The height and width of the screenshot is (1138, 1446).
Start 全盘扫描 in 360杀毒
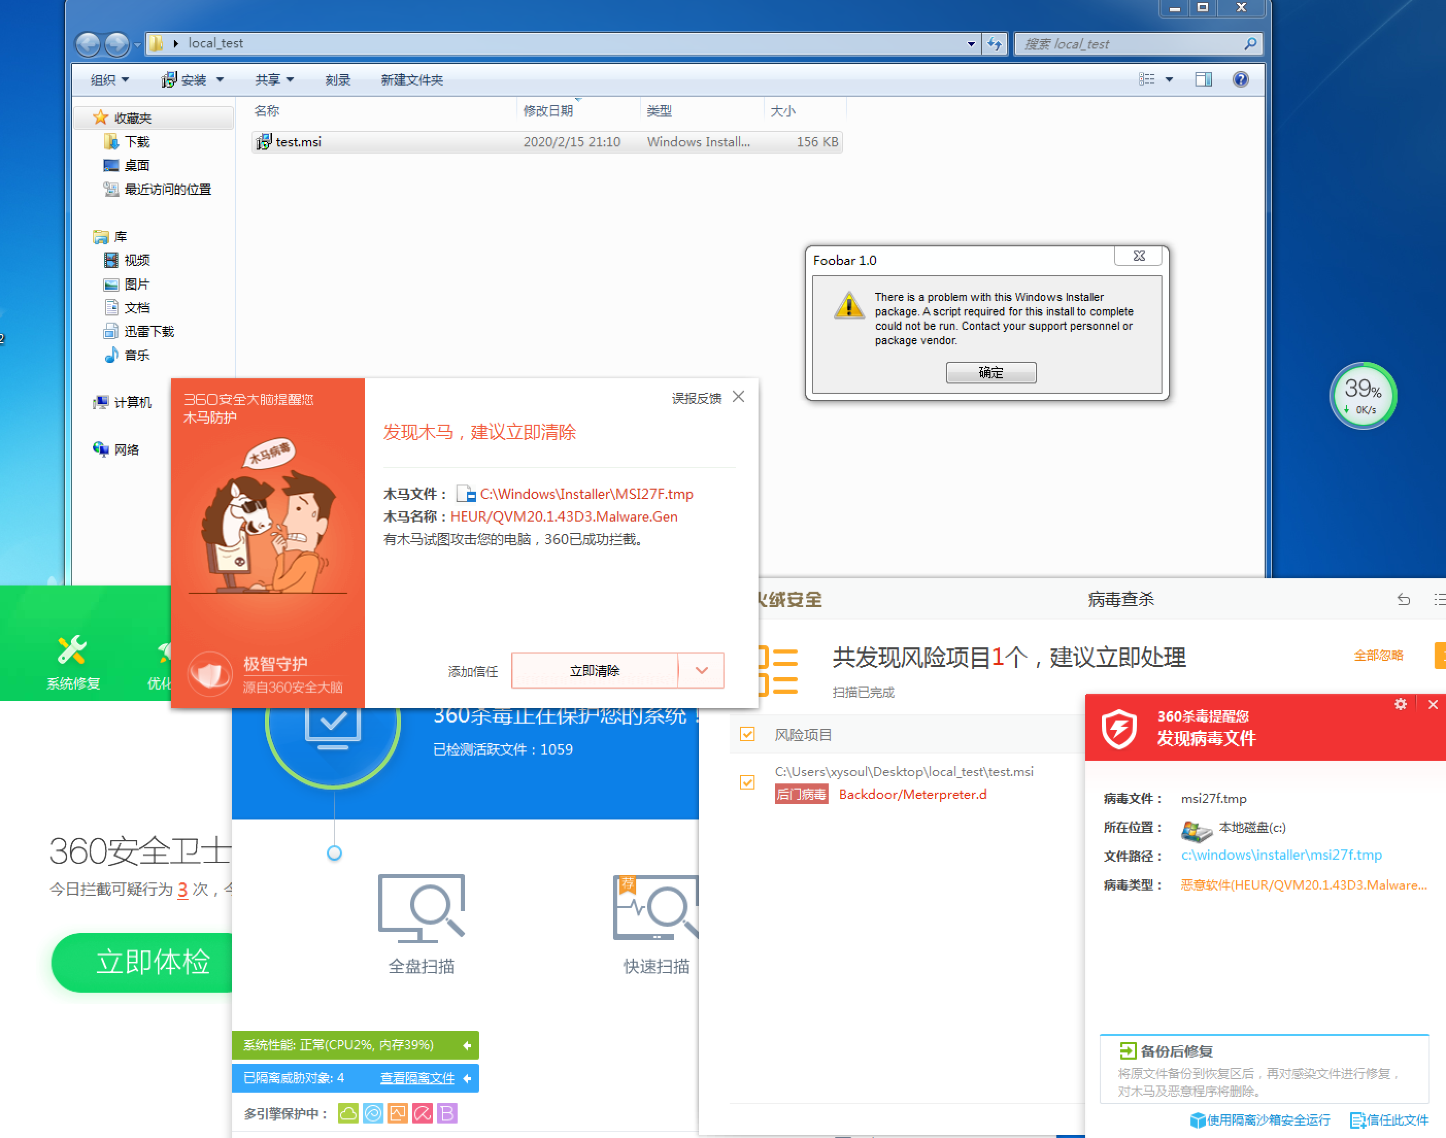tap(421, 925)
